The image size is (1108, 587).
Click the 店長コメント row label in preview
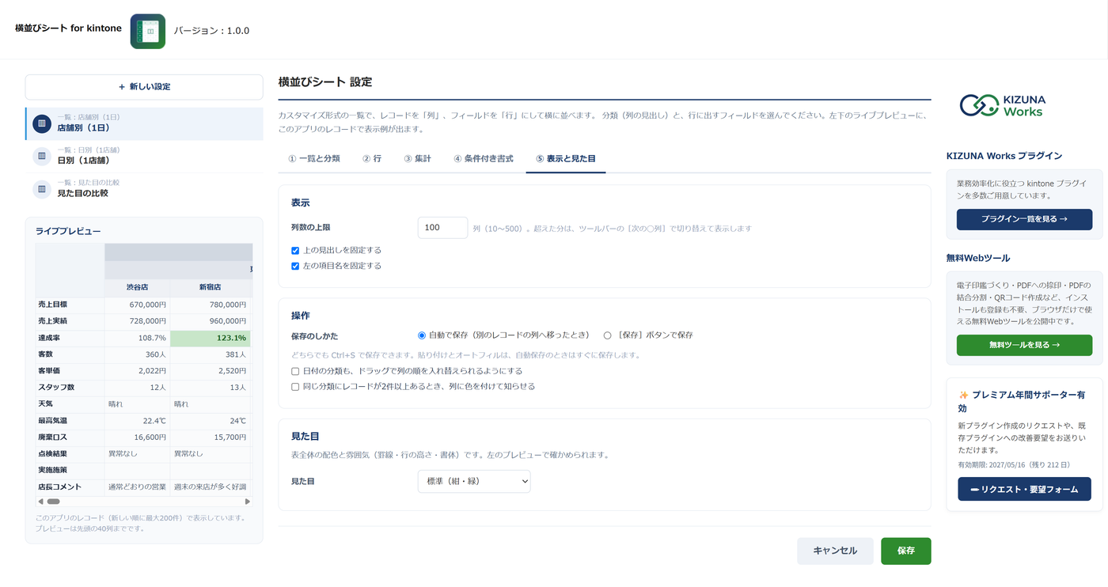70,487
